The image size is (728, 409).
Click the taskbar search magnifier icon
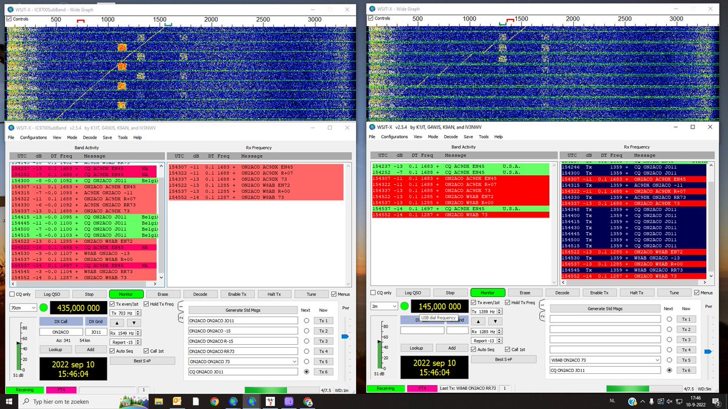(x=25, y=401)
